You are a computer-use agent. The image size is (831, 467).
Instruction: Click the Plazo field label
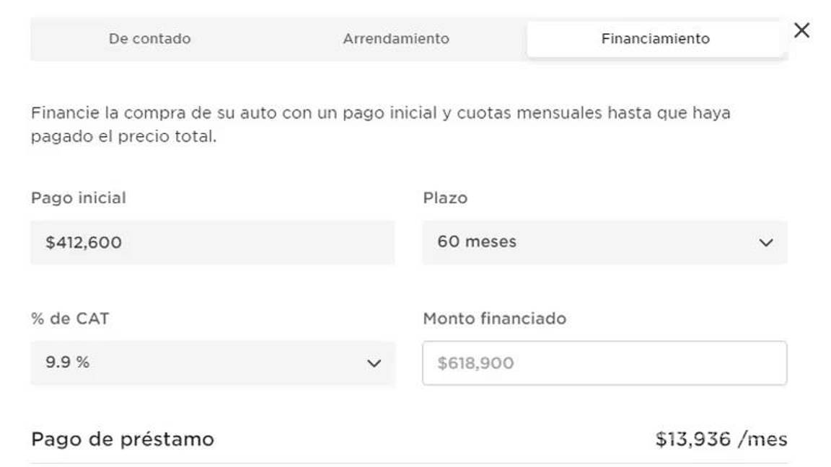pos(444,197)
